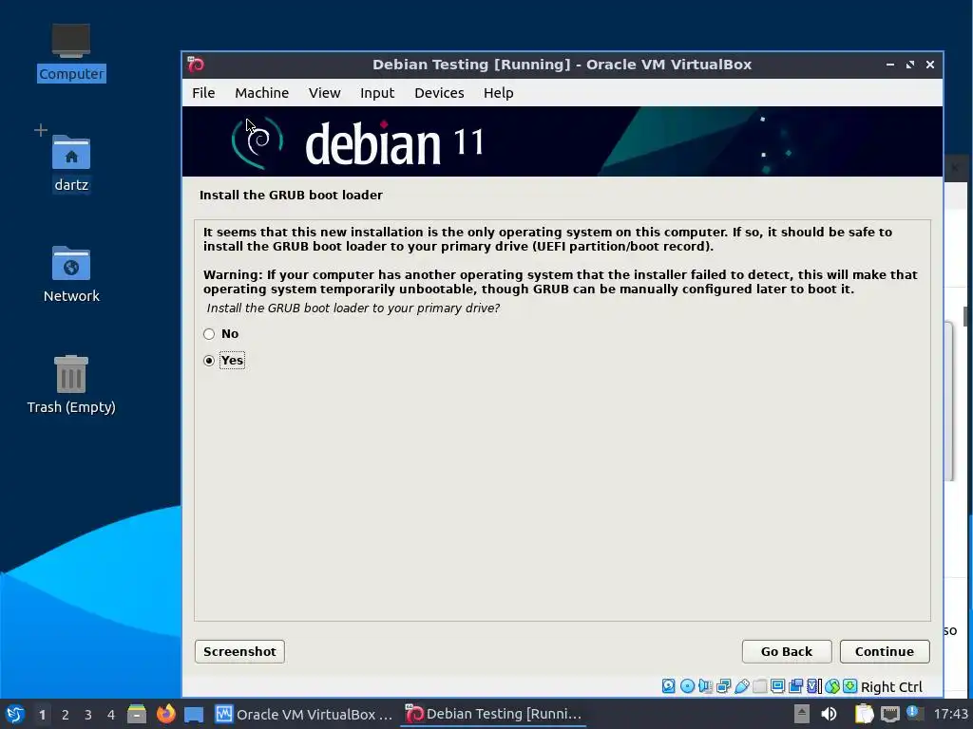Screen dimensions: 973x729
Task: Click the show desktop icon in taskbar
Action: click(x=194, y=714)
